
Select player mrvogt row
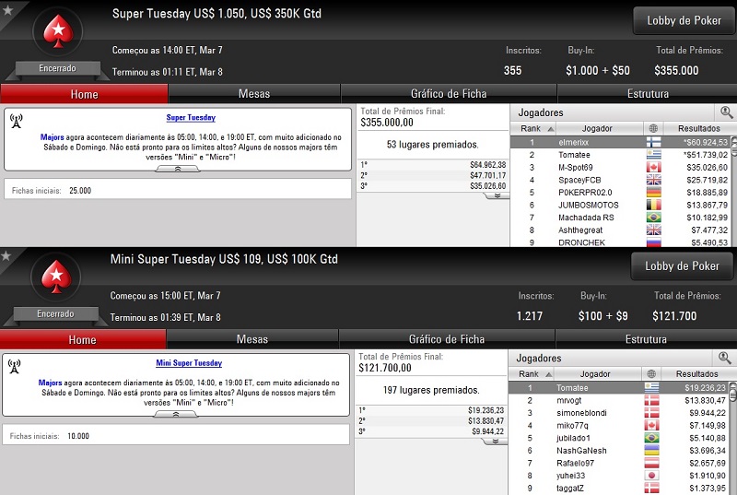[618, 400]
